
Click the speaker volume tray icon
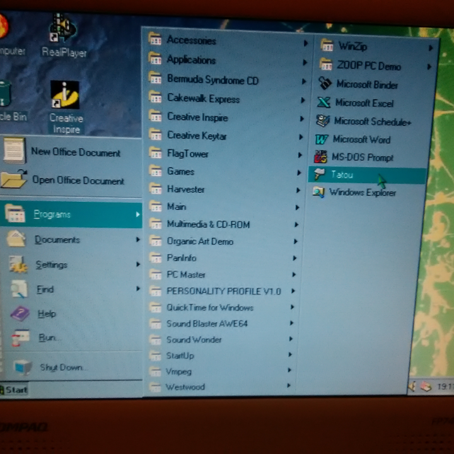click(412, 387)
